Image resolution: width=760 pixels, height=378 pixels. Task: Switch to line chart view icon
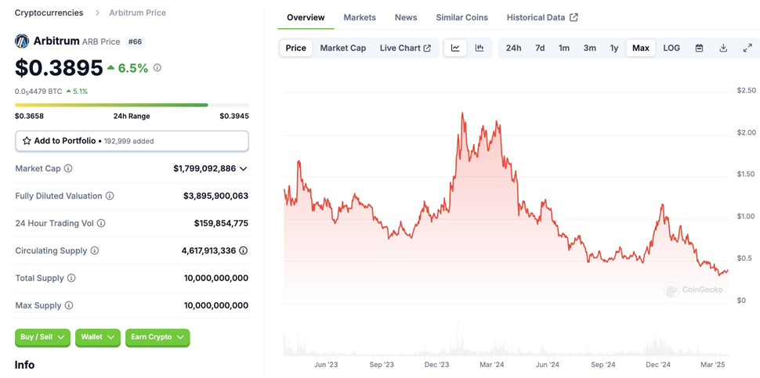click(455, 48)
